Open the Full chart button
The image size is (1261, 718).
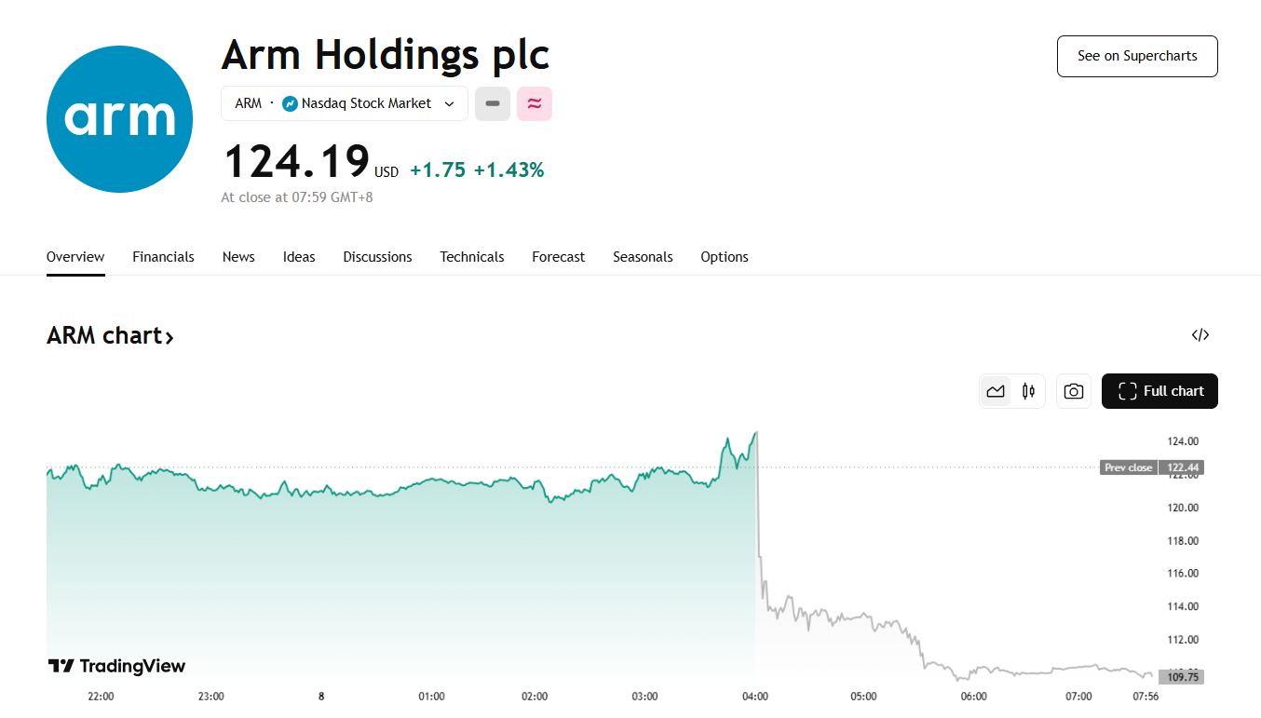[x=1159, y=391]
